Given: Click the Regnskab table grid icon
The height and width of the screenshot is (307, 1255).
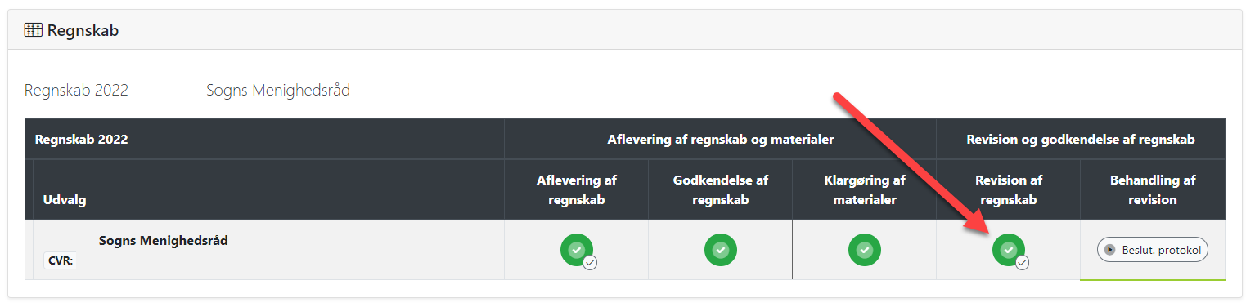Looking at the screenshot, I should [33, 30].
